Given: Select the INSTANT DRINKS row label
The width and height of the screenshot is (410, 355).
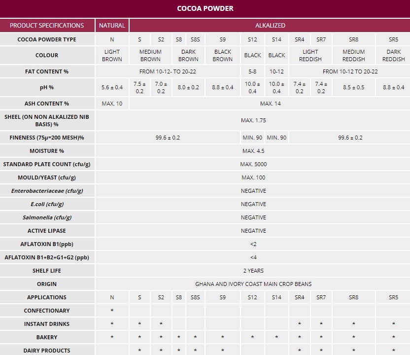Looking at the screenshot, I should 47,324.
